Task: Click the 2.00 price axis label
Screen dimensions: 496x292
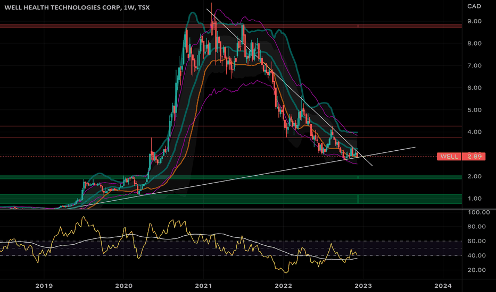Action: coord(475,176)
